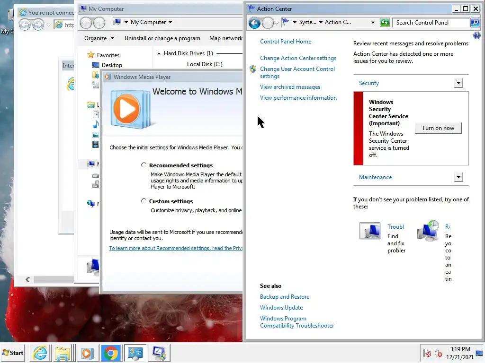Click Action C... breadcrumb segment

tap(338, 22)
